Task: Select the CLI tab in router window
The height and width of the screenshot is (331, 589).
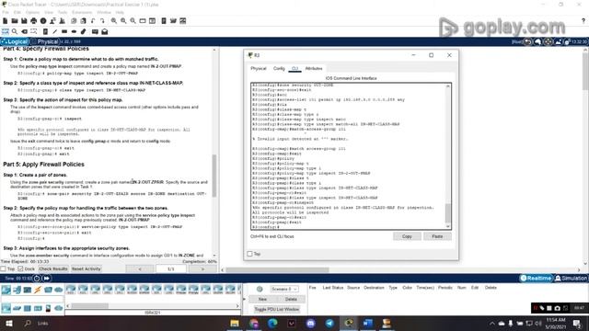Action: click(x=294, y=69)
